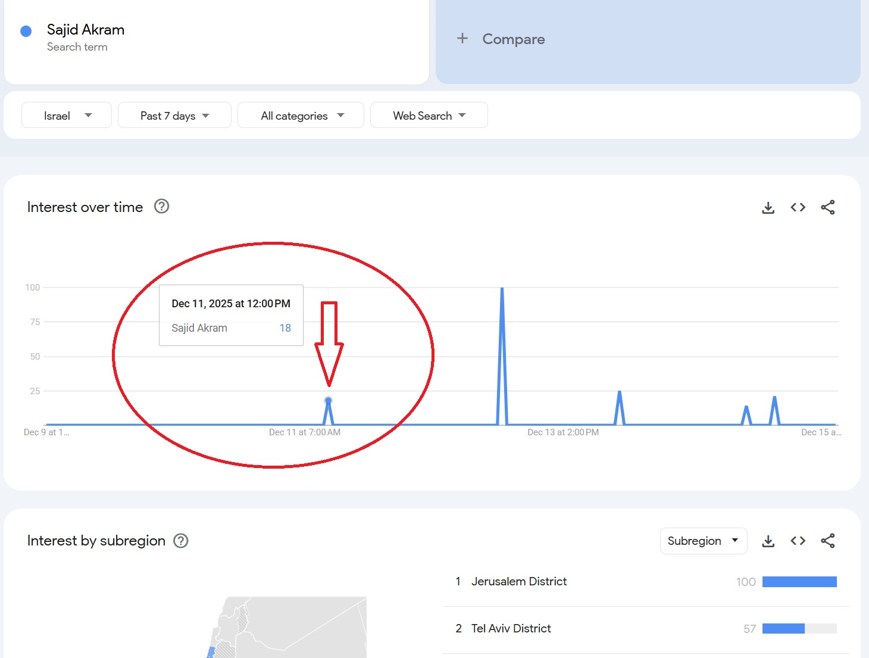The image size is (869, 658).
Task: Open embed code for Interest over time
Action: pos(798,207)
